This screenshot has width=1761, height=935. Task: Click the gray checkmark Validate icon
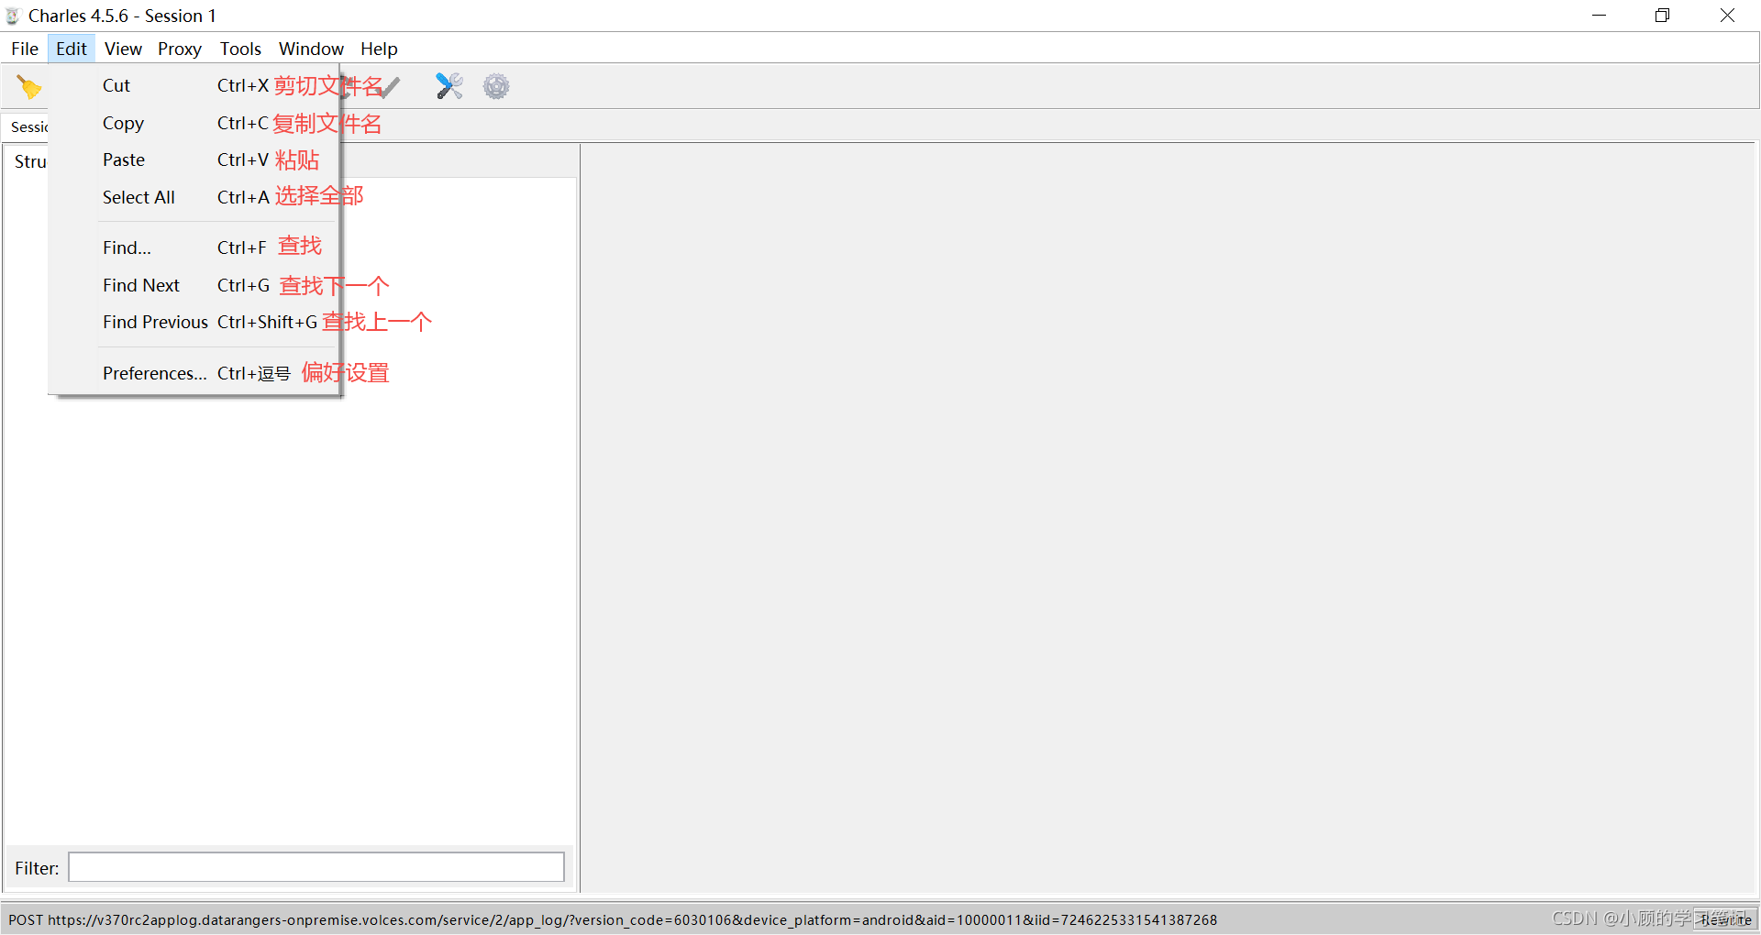click(x=392, y=87)
